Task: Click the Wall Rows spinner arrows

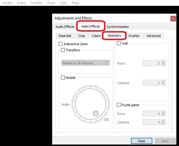Action: click(163, 63)
